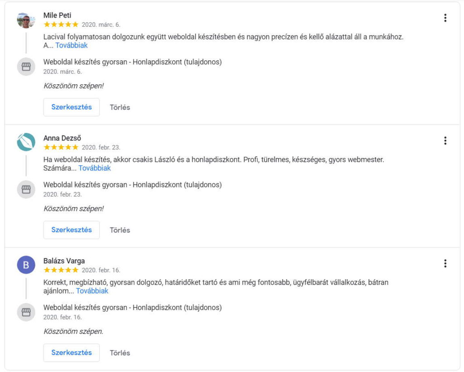The height and width of the screenshot is (372, 464).
Task: Open more options menu for Mile Peti review
Action: tap(445, 18)
